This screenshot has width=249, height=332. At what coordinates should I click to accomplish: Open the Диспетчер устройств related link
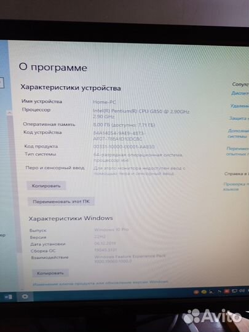pyautogui.click(x=240, y=93)
